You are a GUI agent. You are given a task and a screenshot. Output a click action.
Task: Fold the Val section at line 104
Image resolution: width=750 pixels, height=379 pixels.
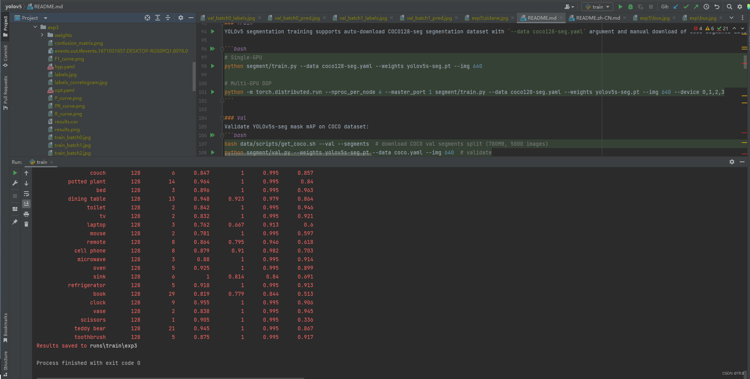pos(222,118)
